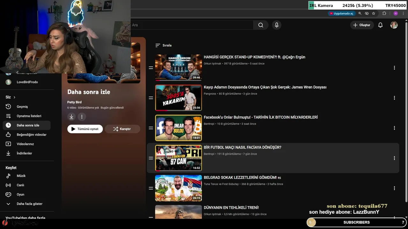Open title BİR FUTBOL MAÇI NASIL FACİAYA DÖNÜŞÜR?
Screen dimensions: 408x229
(x=242, y=148)
